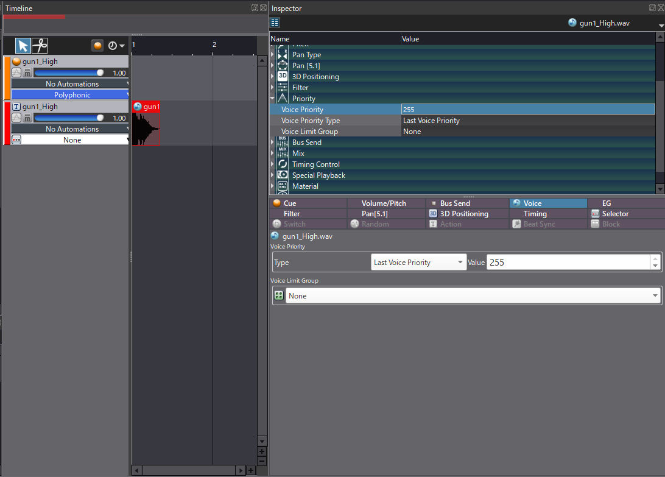Screen dimensions: 665x477
Task: Switch to the Volume/Pitch tab
Action: 386,203
